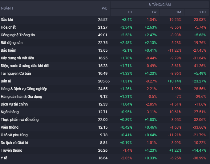Sort by the NGÀNH column header
The image size is (210, 164).
point(7,8)
